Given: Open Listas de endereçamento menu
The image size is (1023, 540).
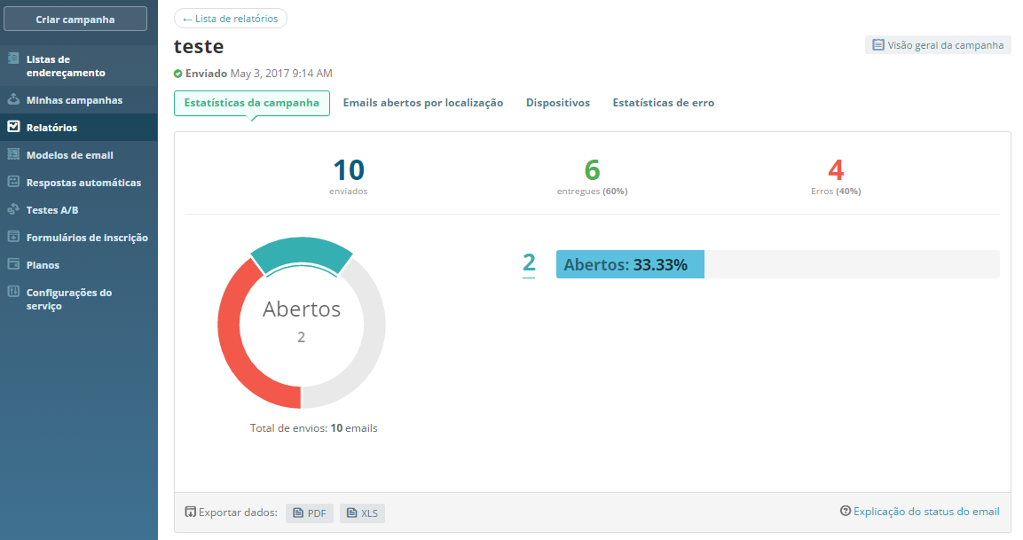Looking at the screenshot, I should [x=78, y=66].
